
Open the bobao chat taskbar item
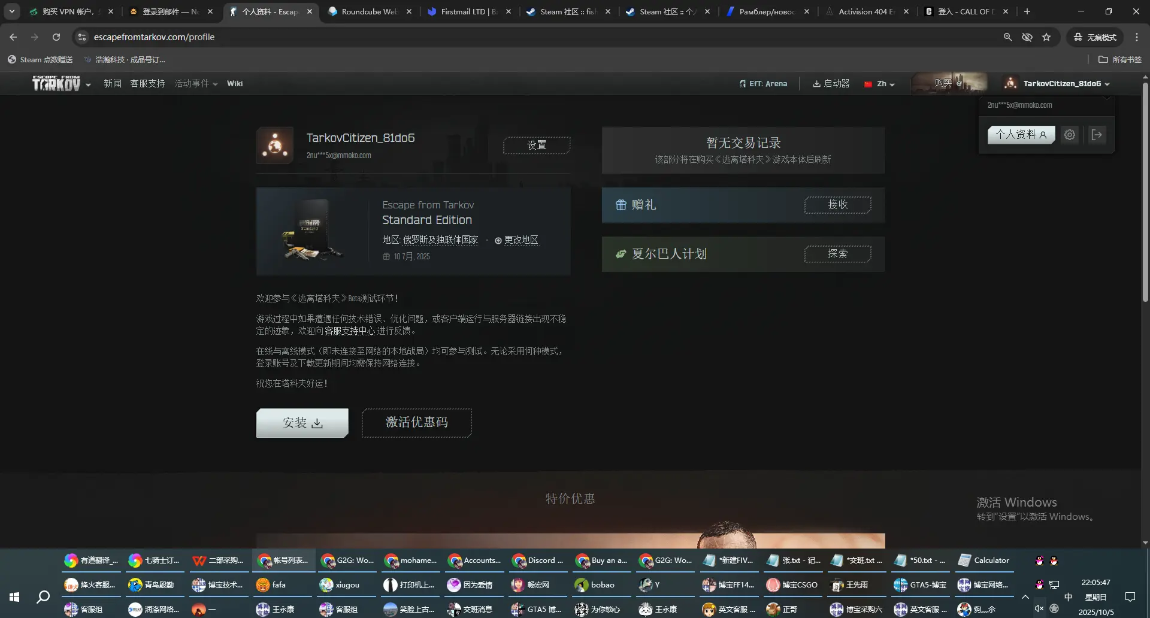(x=602, y=585)
